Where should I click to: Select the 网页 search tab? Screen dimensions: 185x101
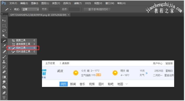(x=64, y=84)
